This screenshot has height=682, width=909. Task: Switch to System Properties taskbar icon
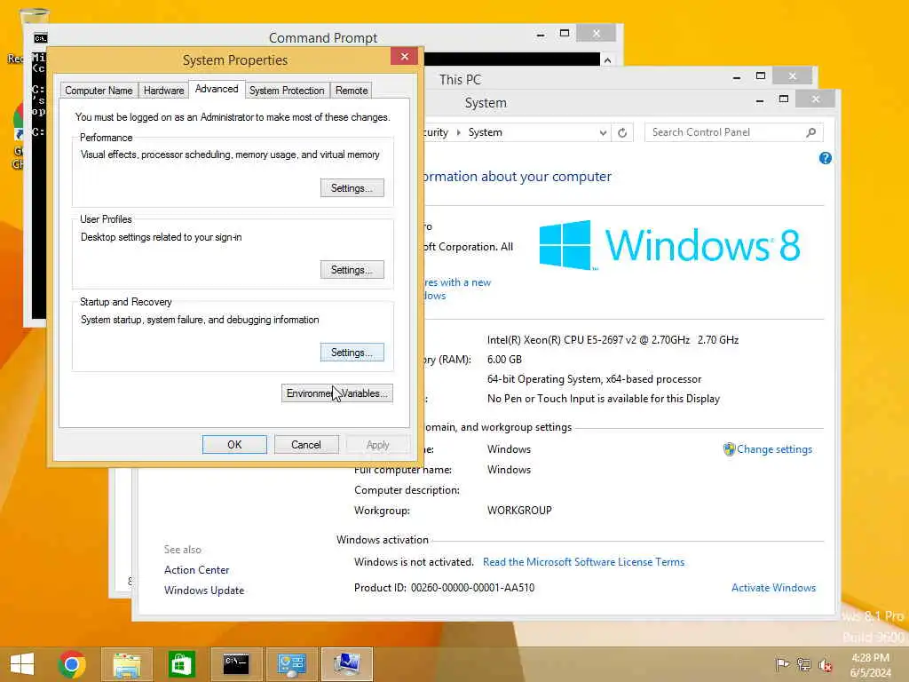(x=347, y=664)
